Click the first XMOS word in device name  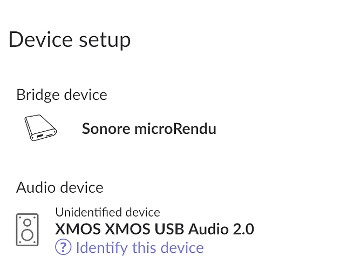point(78,229)
